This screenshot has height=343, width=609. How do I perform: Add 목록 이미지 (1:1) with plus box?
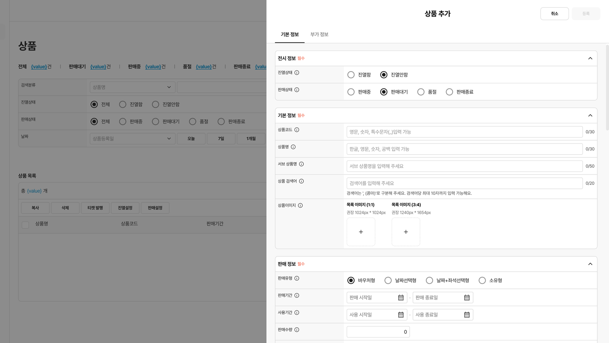pyautogui.click(x=361, y=232)
